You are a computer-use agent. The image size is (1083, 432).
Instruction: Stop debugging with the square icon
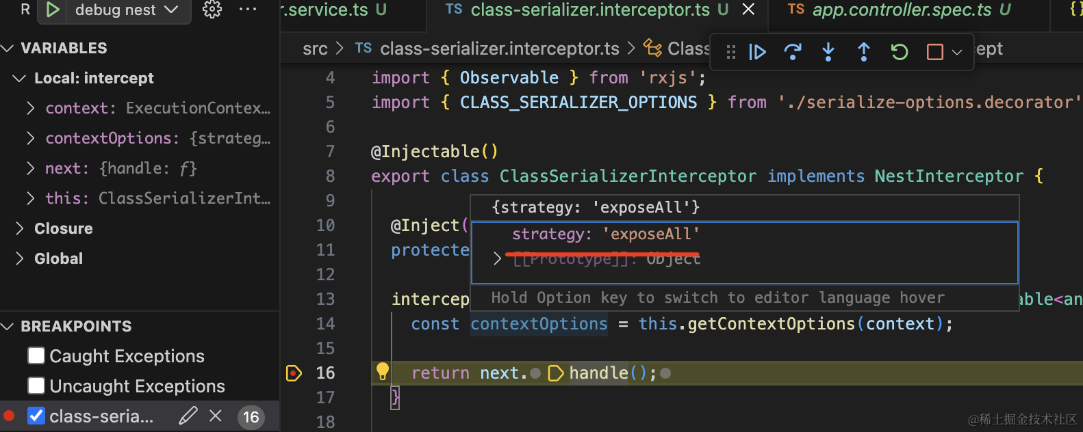click(935, 53)
